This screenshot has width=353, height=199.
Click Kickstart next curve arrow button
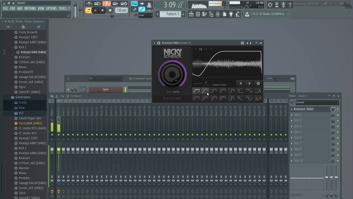click(250, 83)
